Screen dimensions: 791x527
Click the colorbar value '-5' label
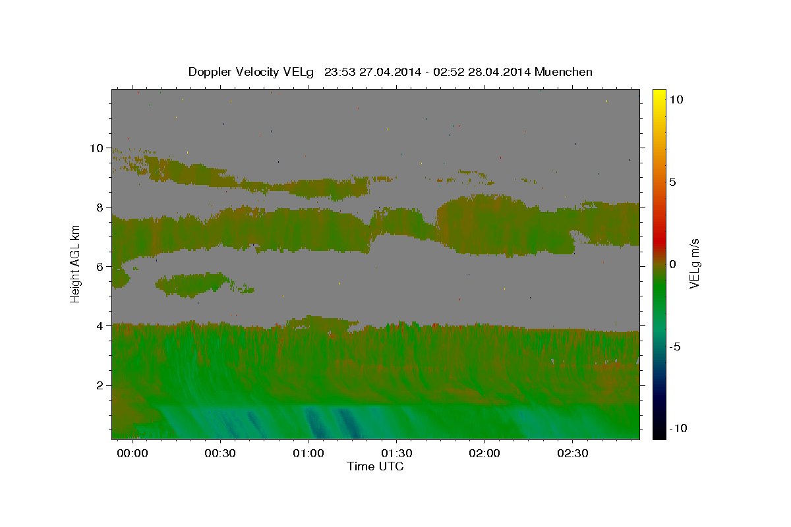674,347
